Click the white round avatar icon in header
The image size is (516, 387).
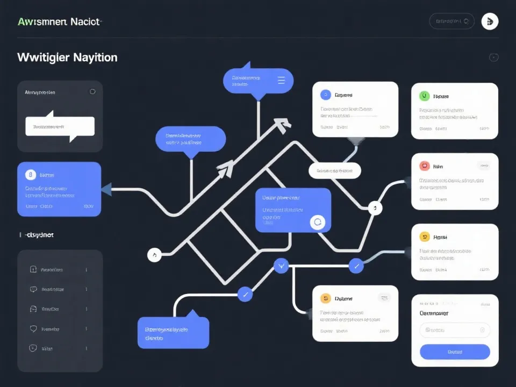(490, 21)
